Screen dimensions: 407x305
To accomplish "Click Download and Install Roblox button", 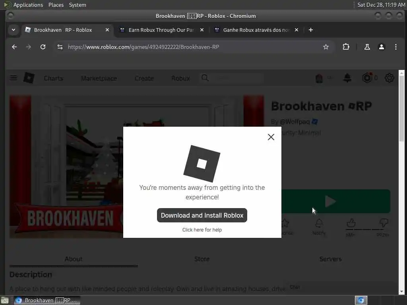I will pos(202,215).
